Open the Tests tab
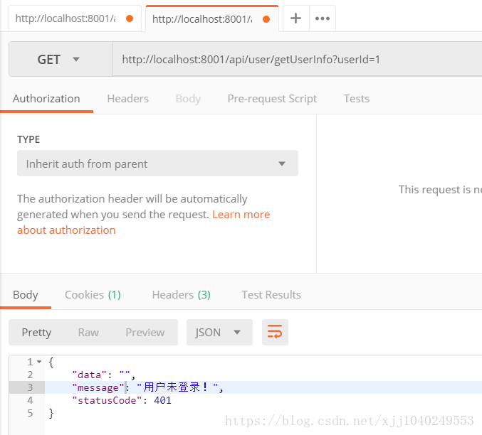482x435 pixels. point(356,99)
